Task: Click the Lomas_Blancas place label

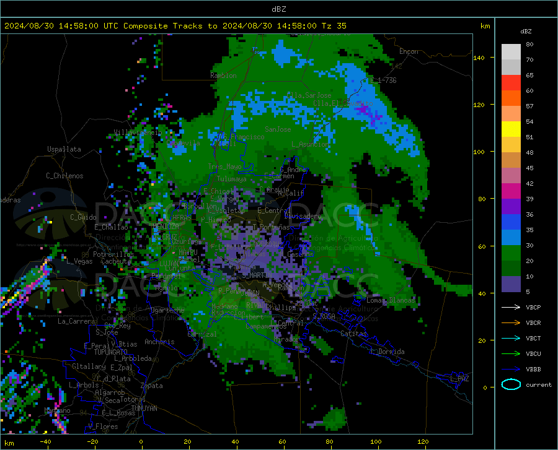Action: 391,300
